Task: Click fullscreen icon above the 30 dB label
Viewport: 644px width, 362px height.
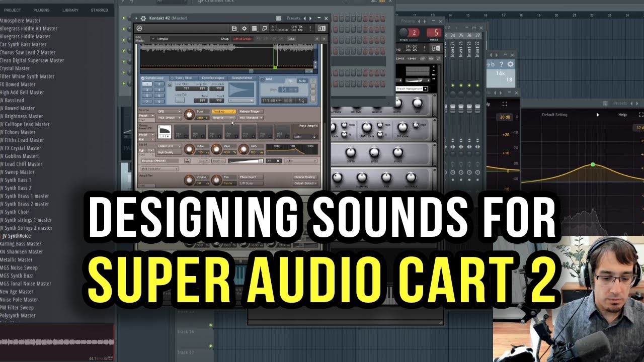Action: (x=505, y=104)
